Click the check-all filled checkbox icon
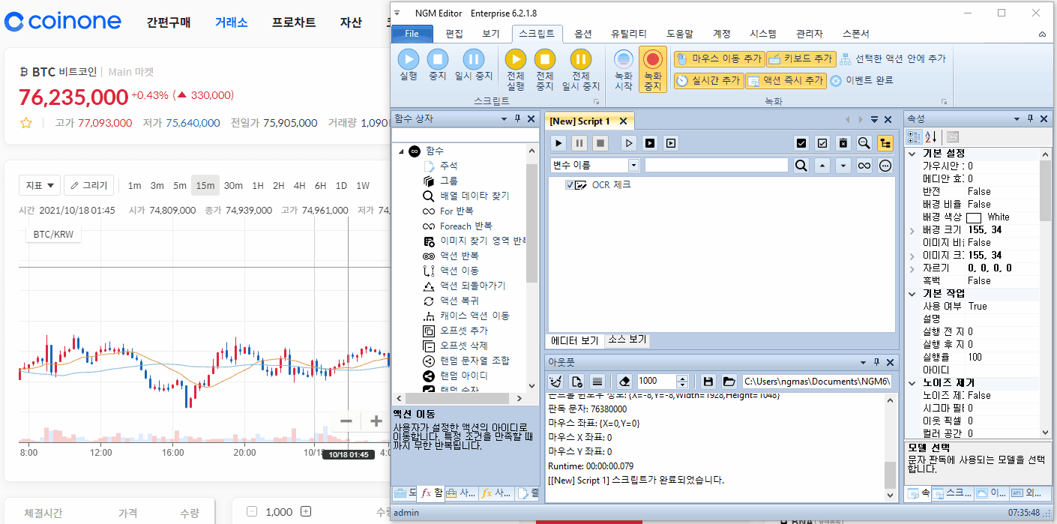Image resolution: width=1057 pixels, height=524 pixels. tap(801, 142)
